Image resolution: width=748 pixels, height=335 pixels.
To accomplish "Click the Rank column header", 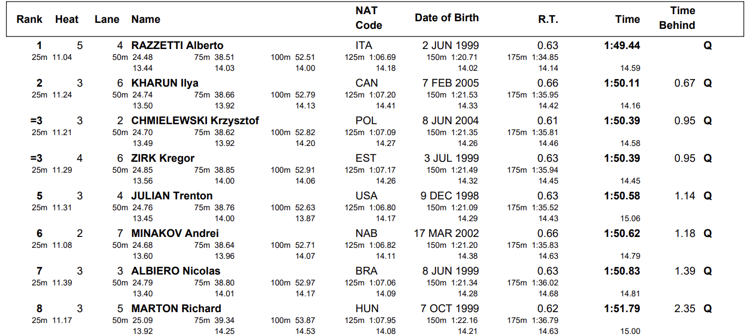I will pos(29,19).
